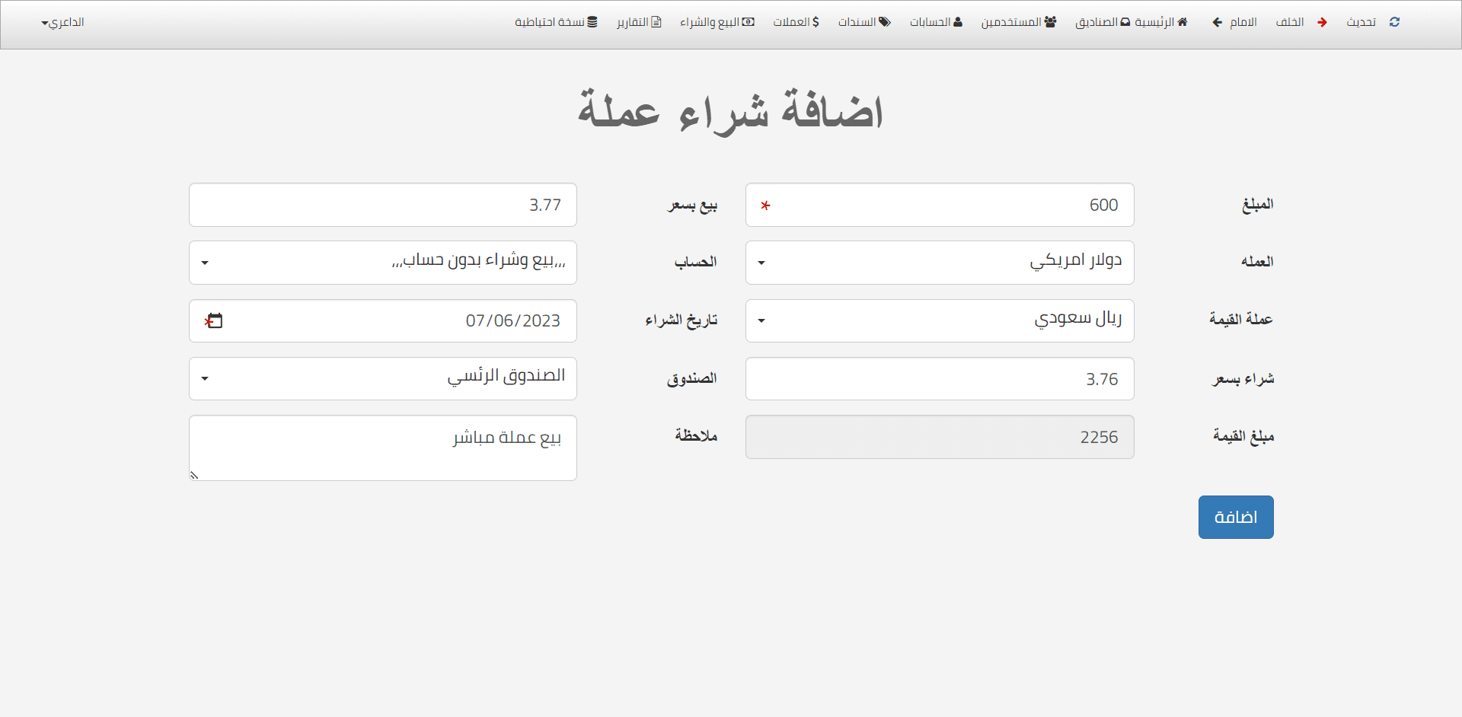This screenshot has width=1462, height=717.
Task: Open the البيع والشراء menu item
Action: point(717,22)
